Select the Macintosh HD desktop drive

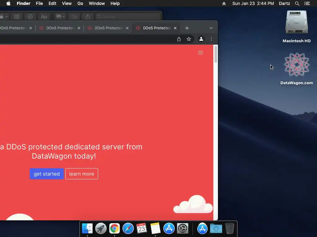(297, 27)
